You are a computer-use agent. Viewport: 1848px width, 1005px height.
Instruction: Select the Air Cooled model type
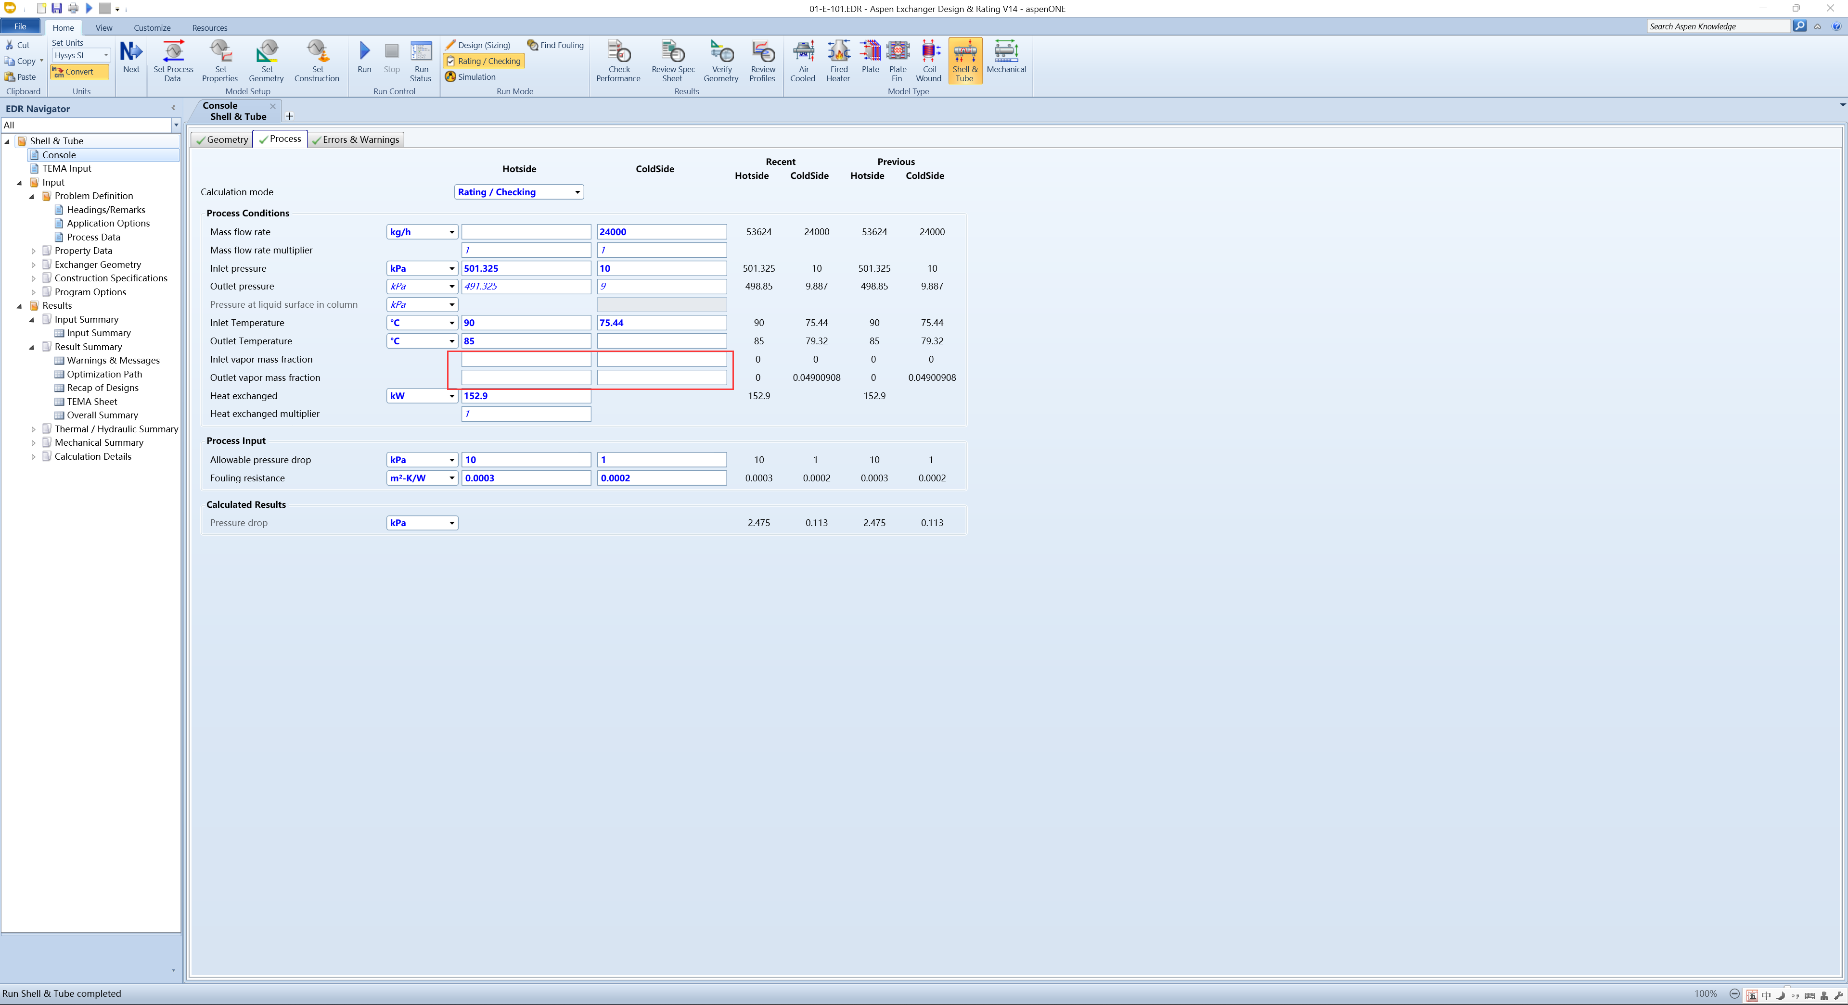[x=803, y=60]
